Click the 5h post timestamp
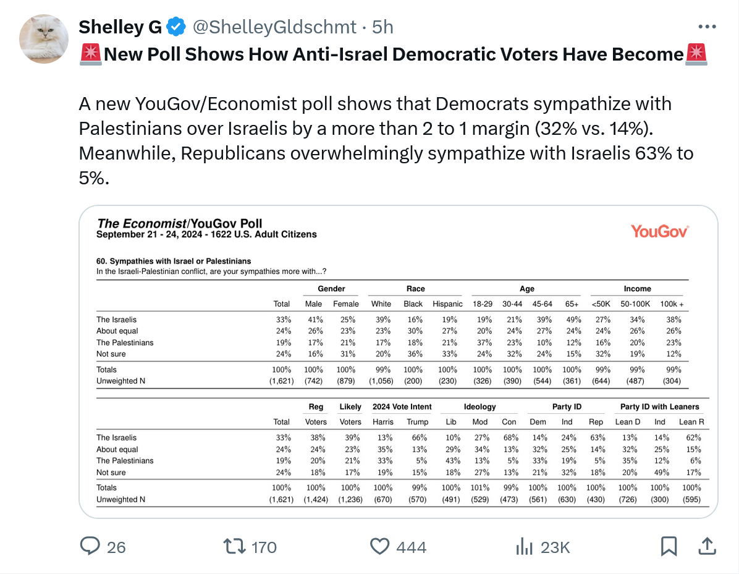The image size is (739, 574). pos(382,27)
